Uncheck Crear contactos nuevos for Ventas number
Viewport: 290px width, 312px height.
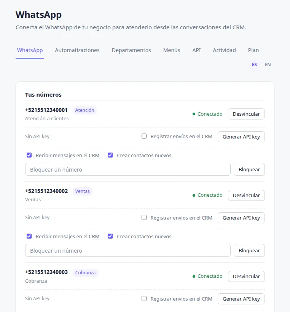110,236
